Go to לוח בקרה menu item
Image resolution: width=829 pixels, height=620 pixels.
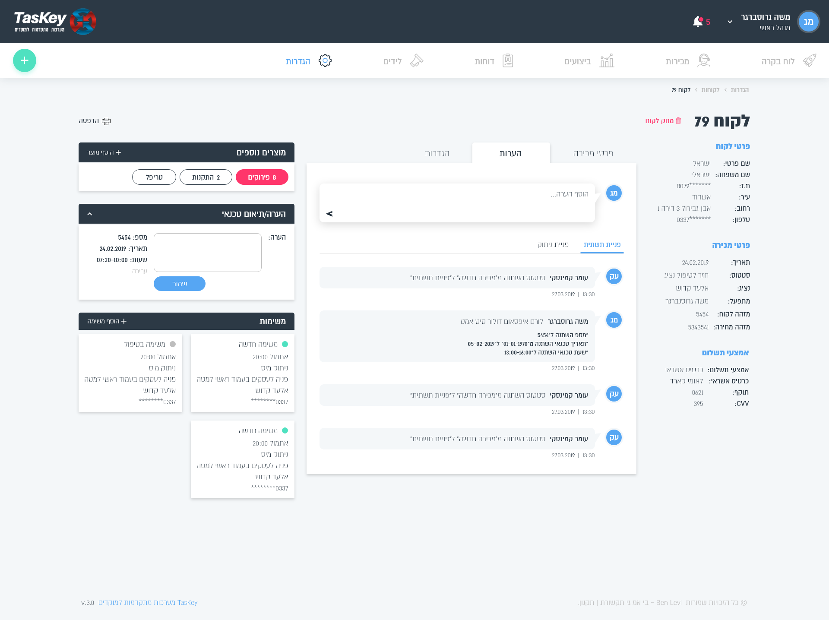pos(778,61)
